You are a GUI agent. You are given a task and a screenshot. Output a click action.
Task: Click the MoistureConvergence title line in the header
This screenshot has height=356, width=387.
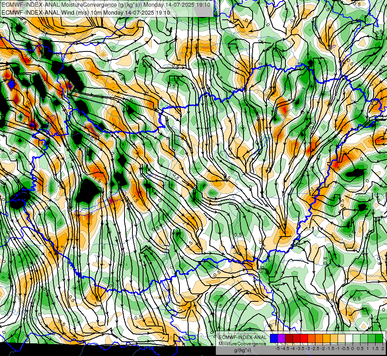click(106, 5)
